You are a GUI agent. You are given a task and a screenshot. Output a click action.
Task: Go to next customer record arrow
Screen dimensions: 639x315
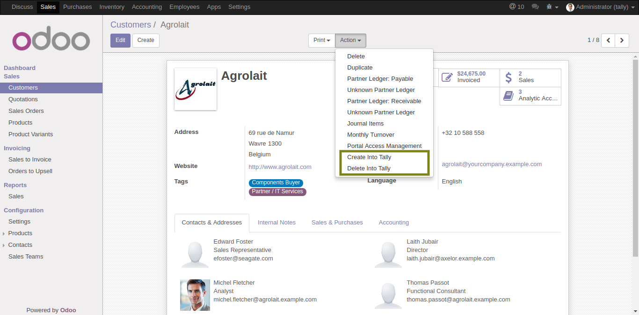pos(622,41)
